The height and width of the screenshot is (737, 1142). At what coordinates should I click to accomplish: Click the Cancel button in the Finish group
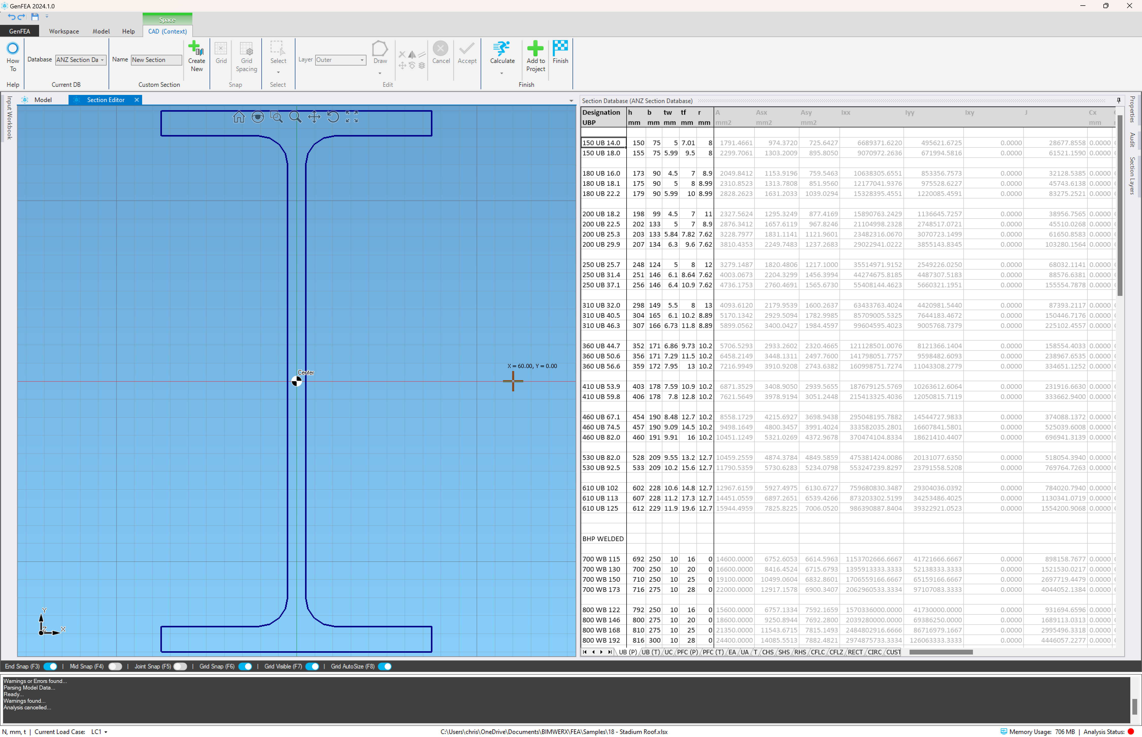point(440,54)
